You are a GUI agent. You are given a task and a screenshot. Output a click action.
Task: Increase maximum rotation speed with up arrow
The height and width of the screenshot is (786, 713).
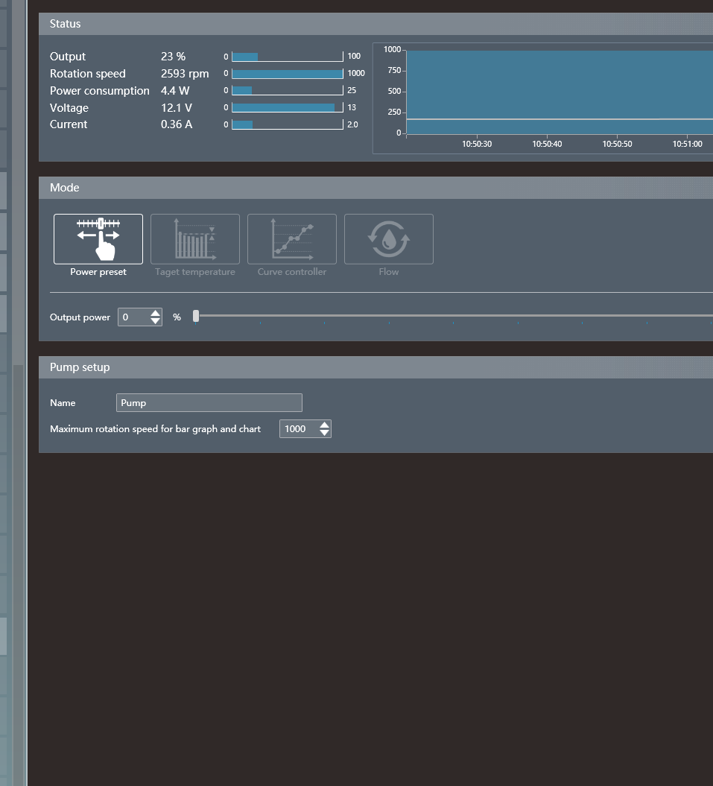click(x=324, y=425)
